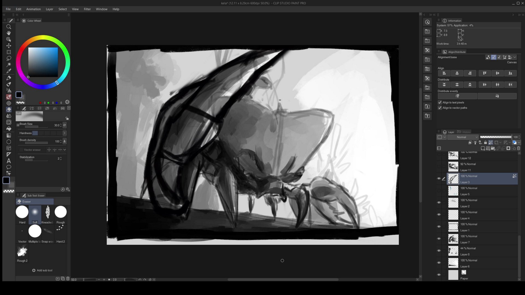Select the Eyedropper tool
Viewport: 525px width, 295px height.
(x=9, y=71)
